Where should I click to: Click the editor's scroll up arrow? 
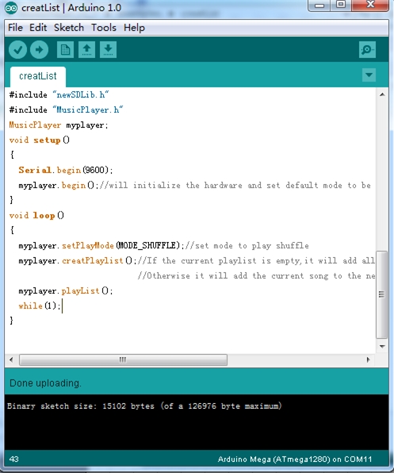[382, 94]
